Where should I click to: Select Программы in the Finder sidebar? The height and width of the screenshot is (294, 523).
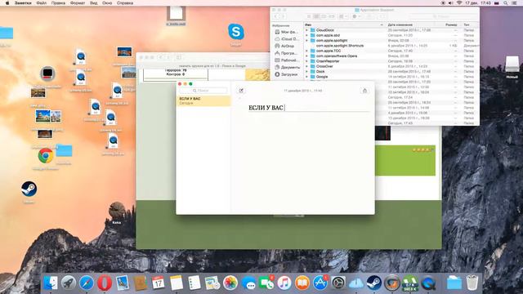(x=286, y=53)
